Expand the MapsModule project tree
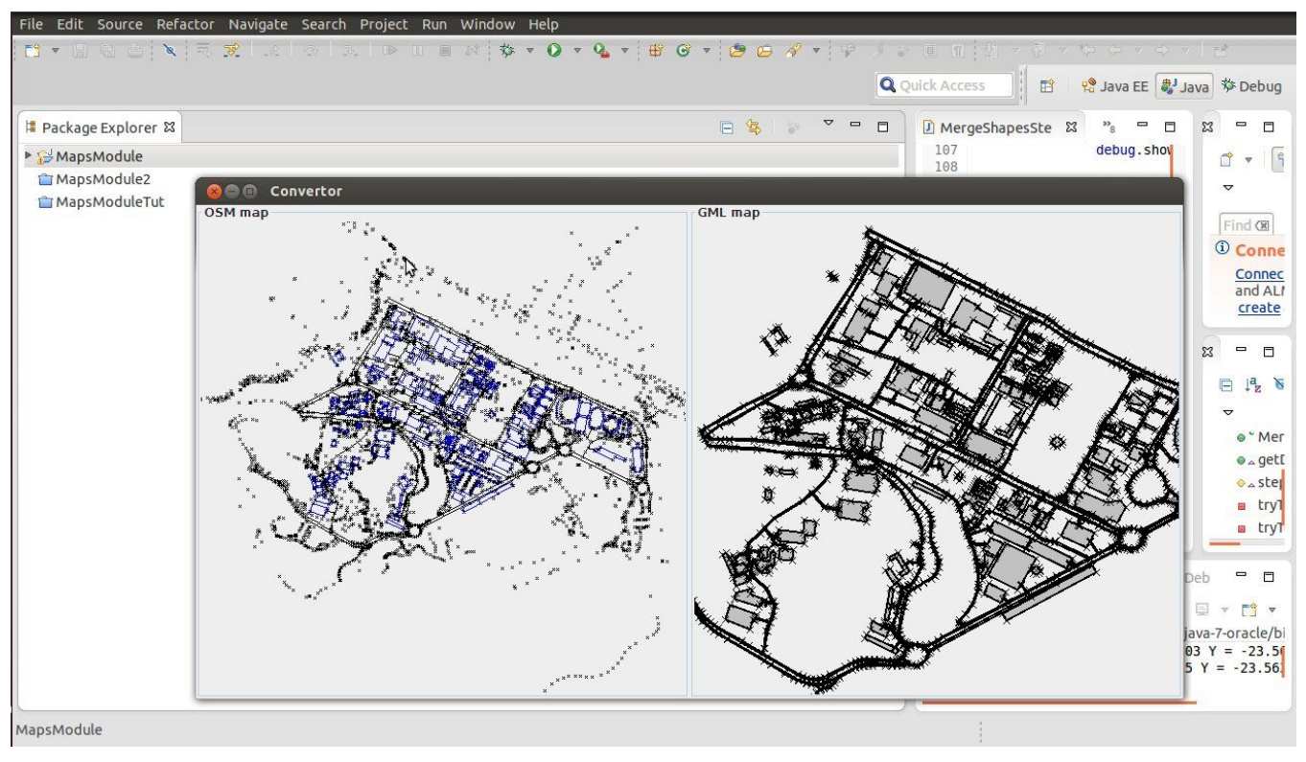 click(27, 156)
